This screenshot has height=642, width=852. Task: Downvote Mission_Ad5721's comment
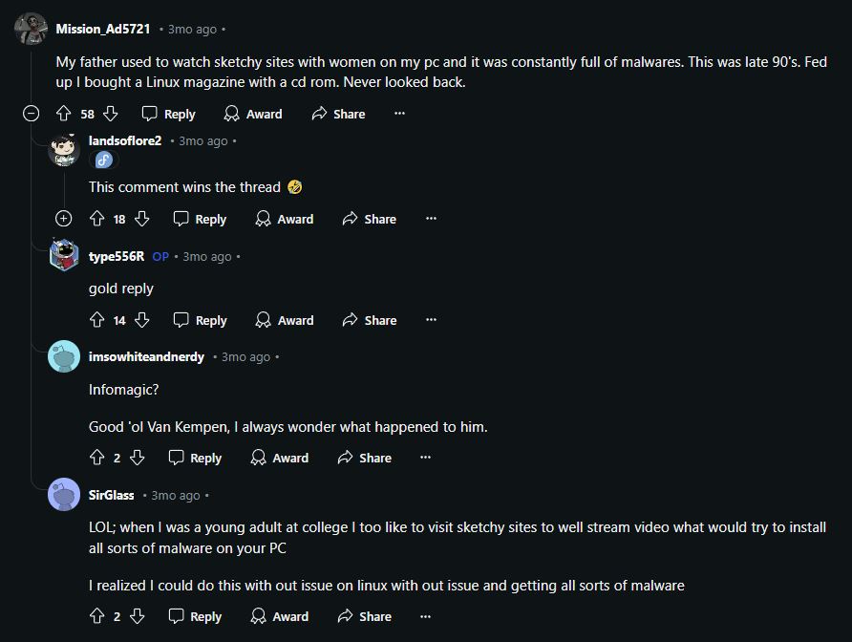(110, 114)
